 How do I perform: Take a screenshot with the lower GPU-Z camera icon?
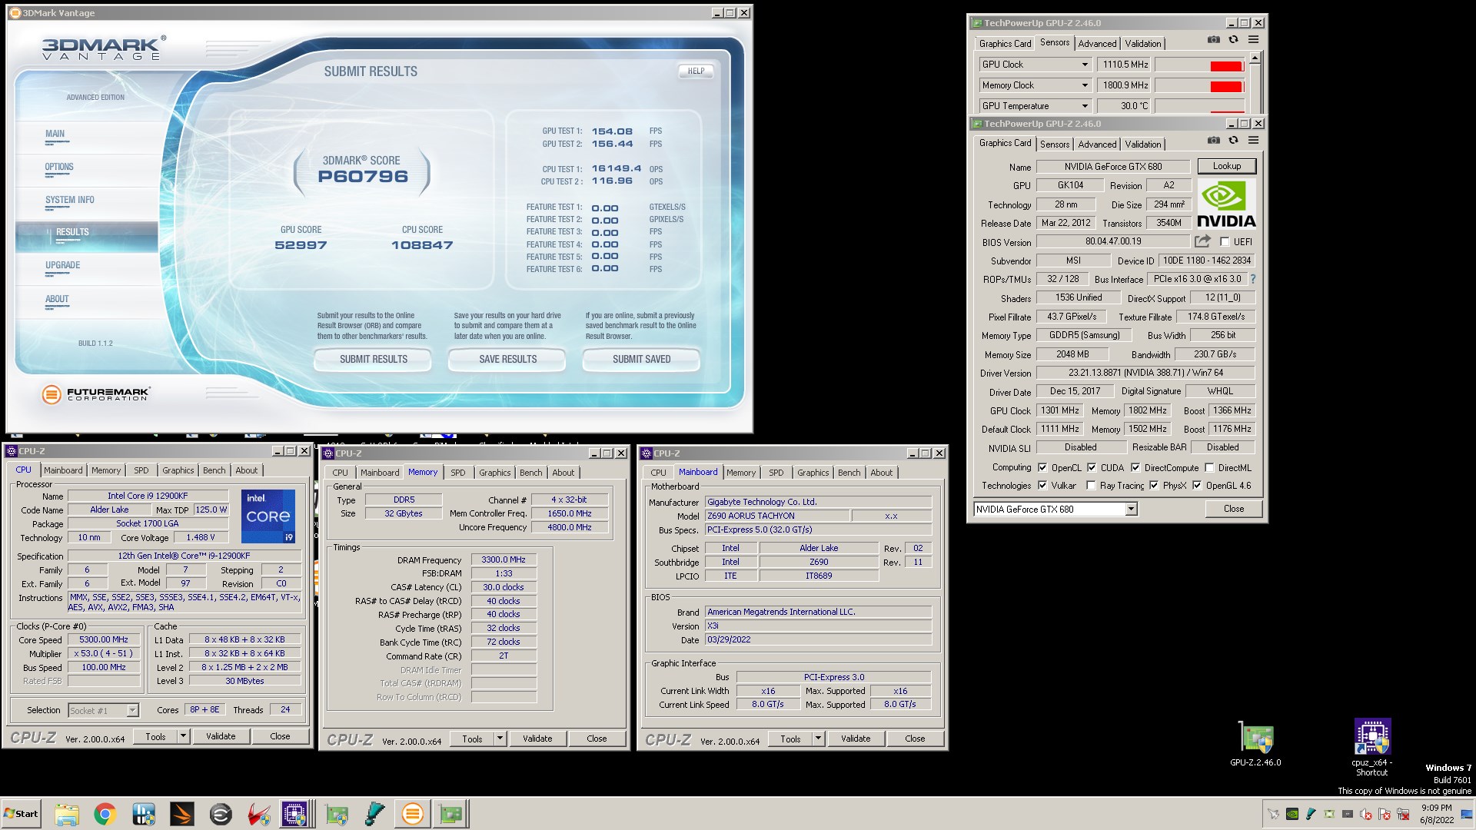tap(1213, 141)
